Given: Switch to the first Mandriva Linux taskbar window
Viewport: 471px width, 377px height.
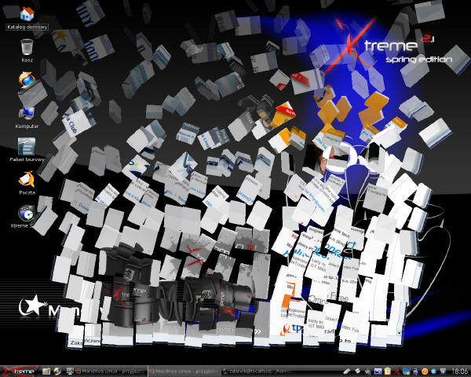Looking at the screenshot, I should 111,372.
